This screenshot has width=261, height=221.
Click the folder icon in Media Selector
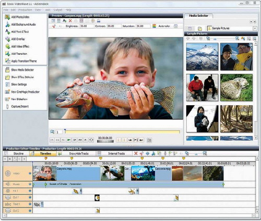pyautogui.click(x=200, y=29)
